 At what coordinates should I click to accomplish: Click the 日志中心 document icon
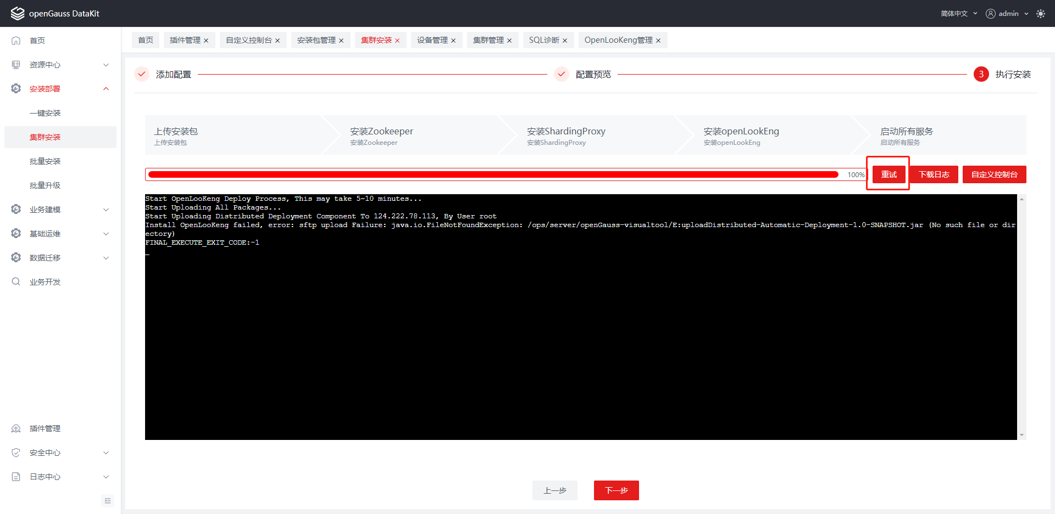click(16, 477)
